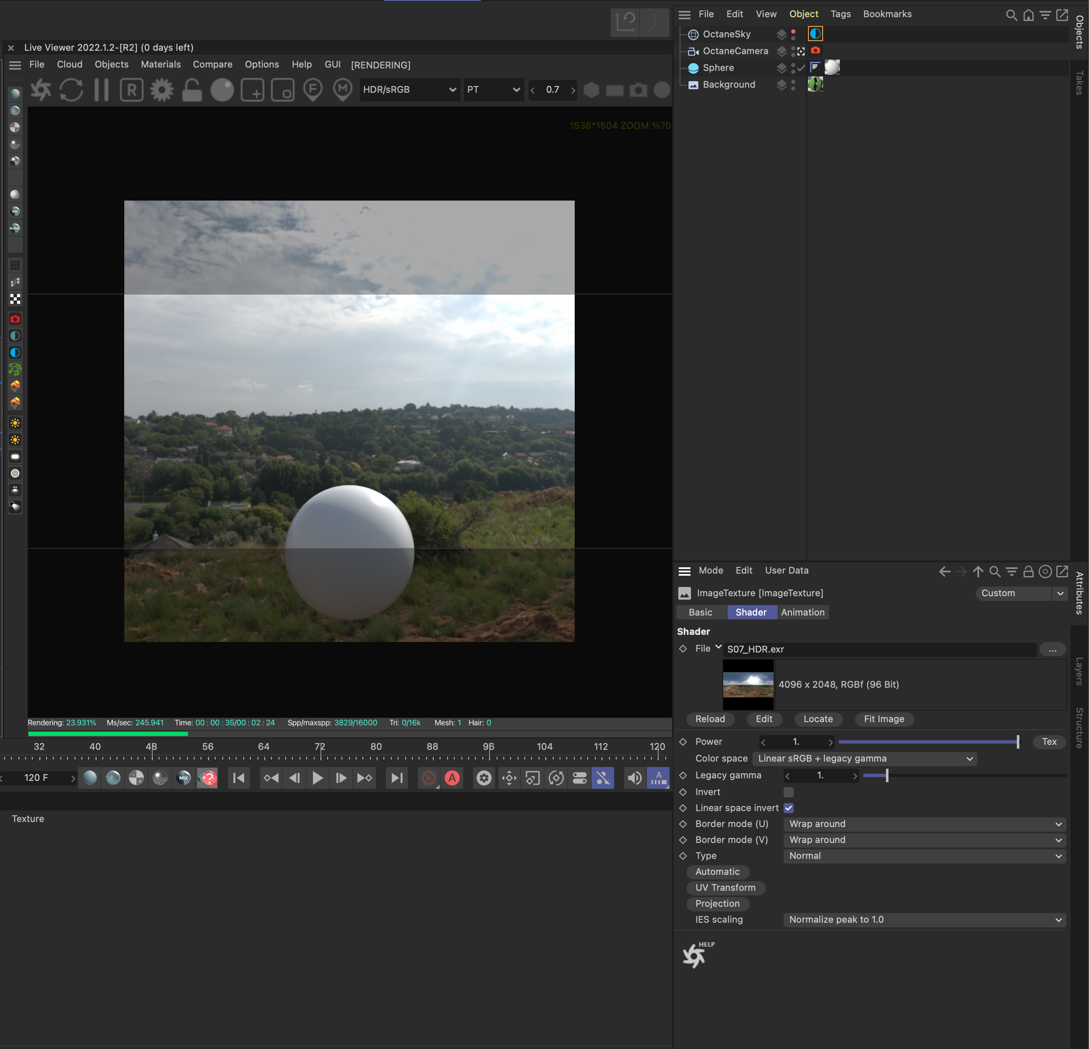
Task: Select the Sphere object row
Action: [718, 68]
